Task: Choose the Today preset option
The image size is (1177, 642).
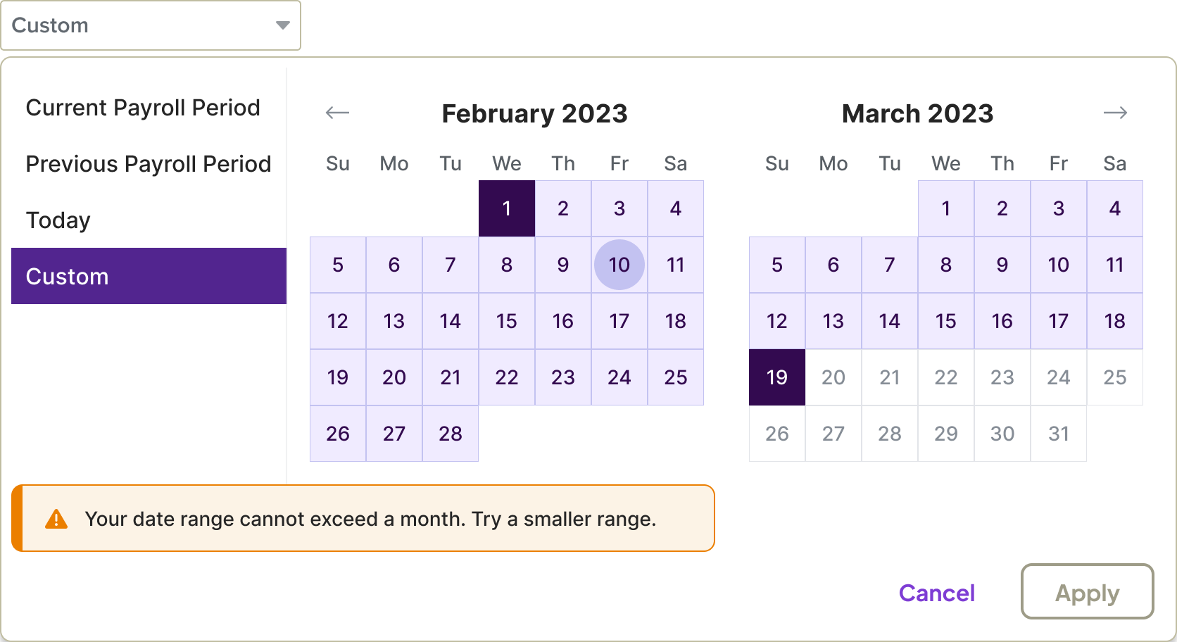Action: pos(58,220)
